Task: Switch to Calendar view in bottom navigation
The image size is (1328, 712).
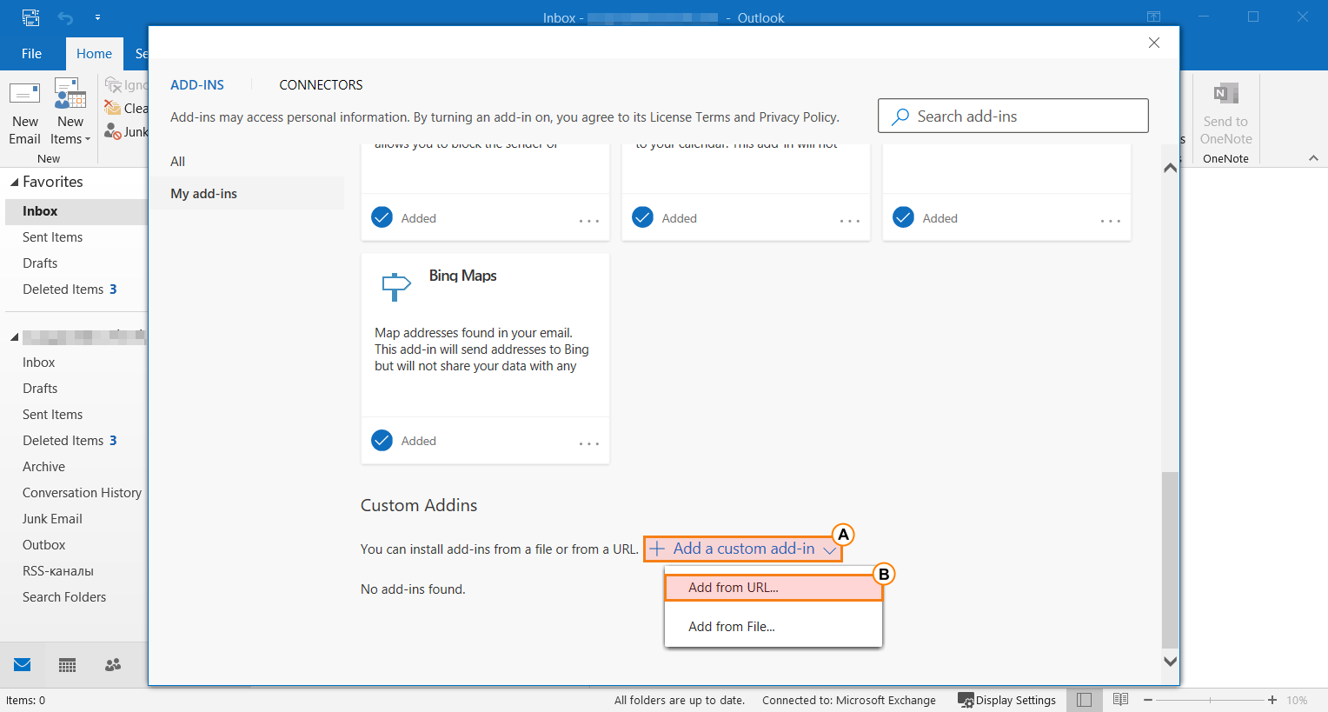Action: (x=67, y=665)
